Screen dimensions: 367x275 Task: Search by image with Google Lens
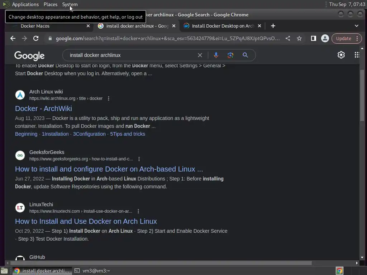pos(230,55)
